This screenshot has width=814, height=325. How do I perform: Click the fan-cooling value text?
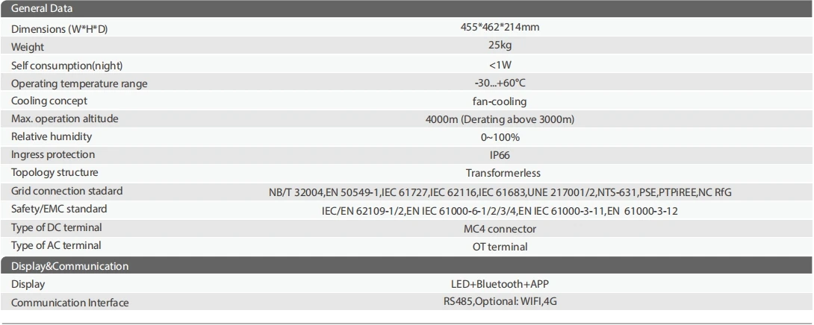coord(500,101)
